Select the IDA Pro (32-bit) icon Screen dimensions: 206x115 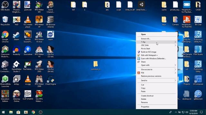51,52
